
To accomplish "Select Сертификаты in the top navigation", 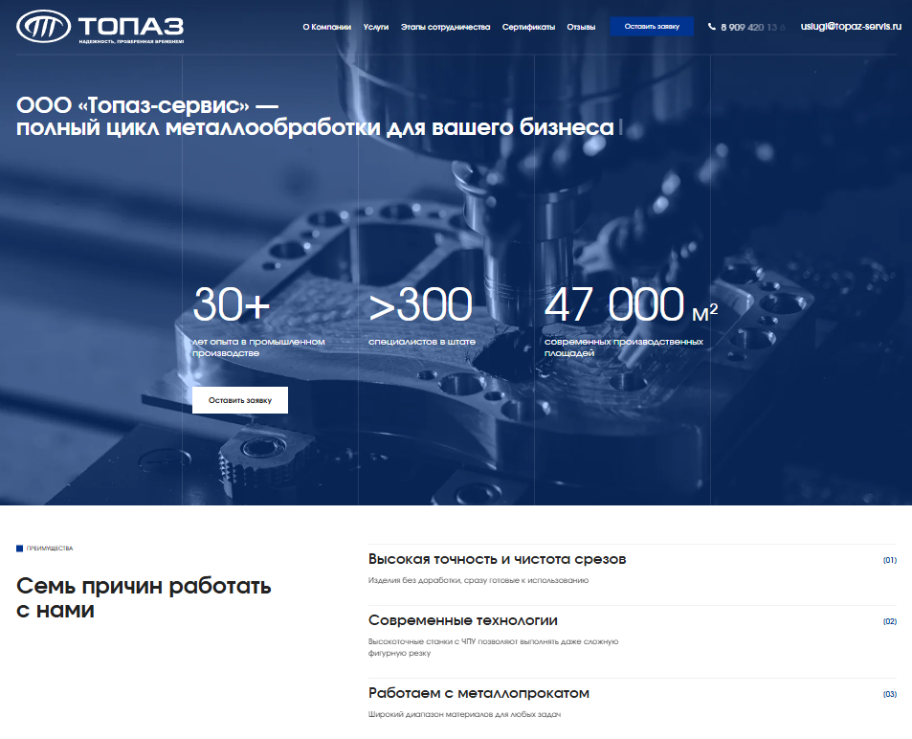I will (x=528, y=27).
